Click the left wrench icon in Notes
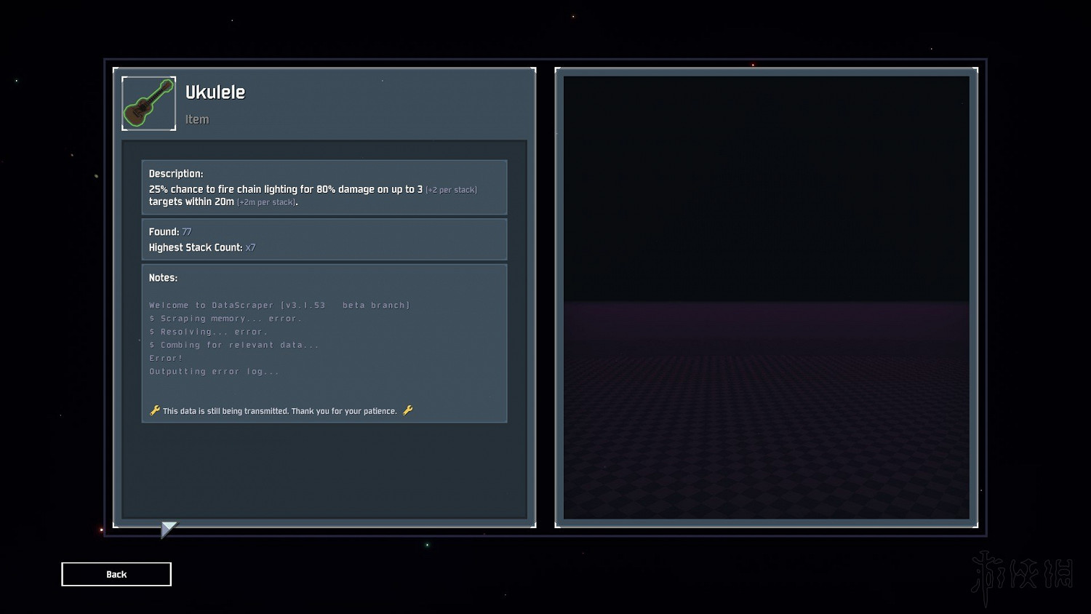Screen dimensions: 1091x614 (x=154, y=410)
